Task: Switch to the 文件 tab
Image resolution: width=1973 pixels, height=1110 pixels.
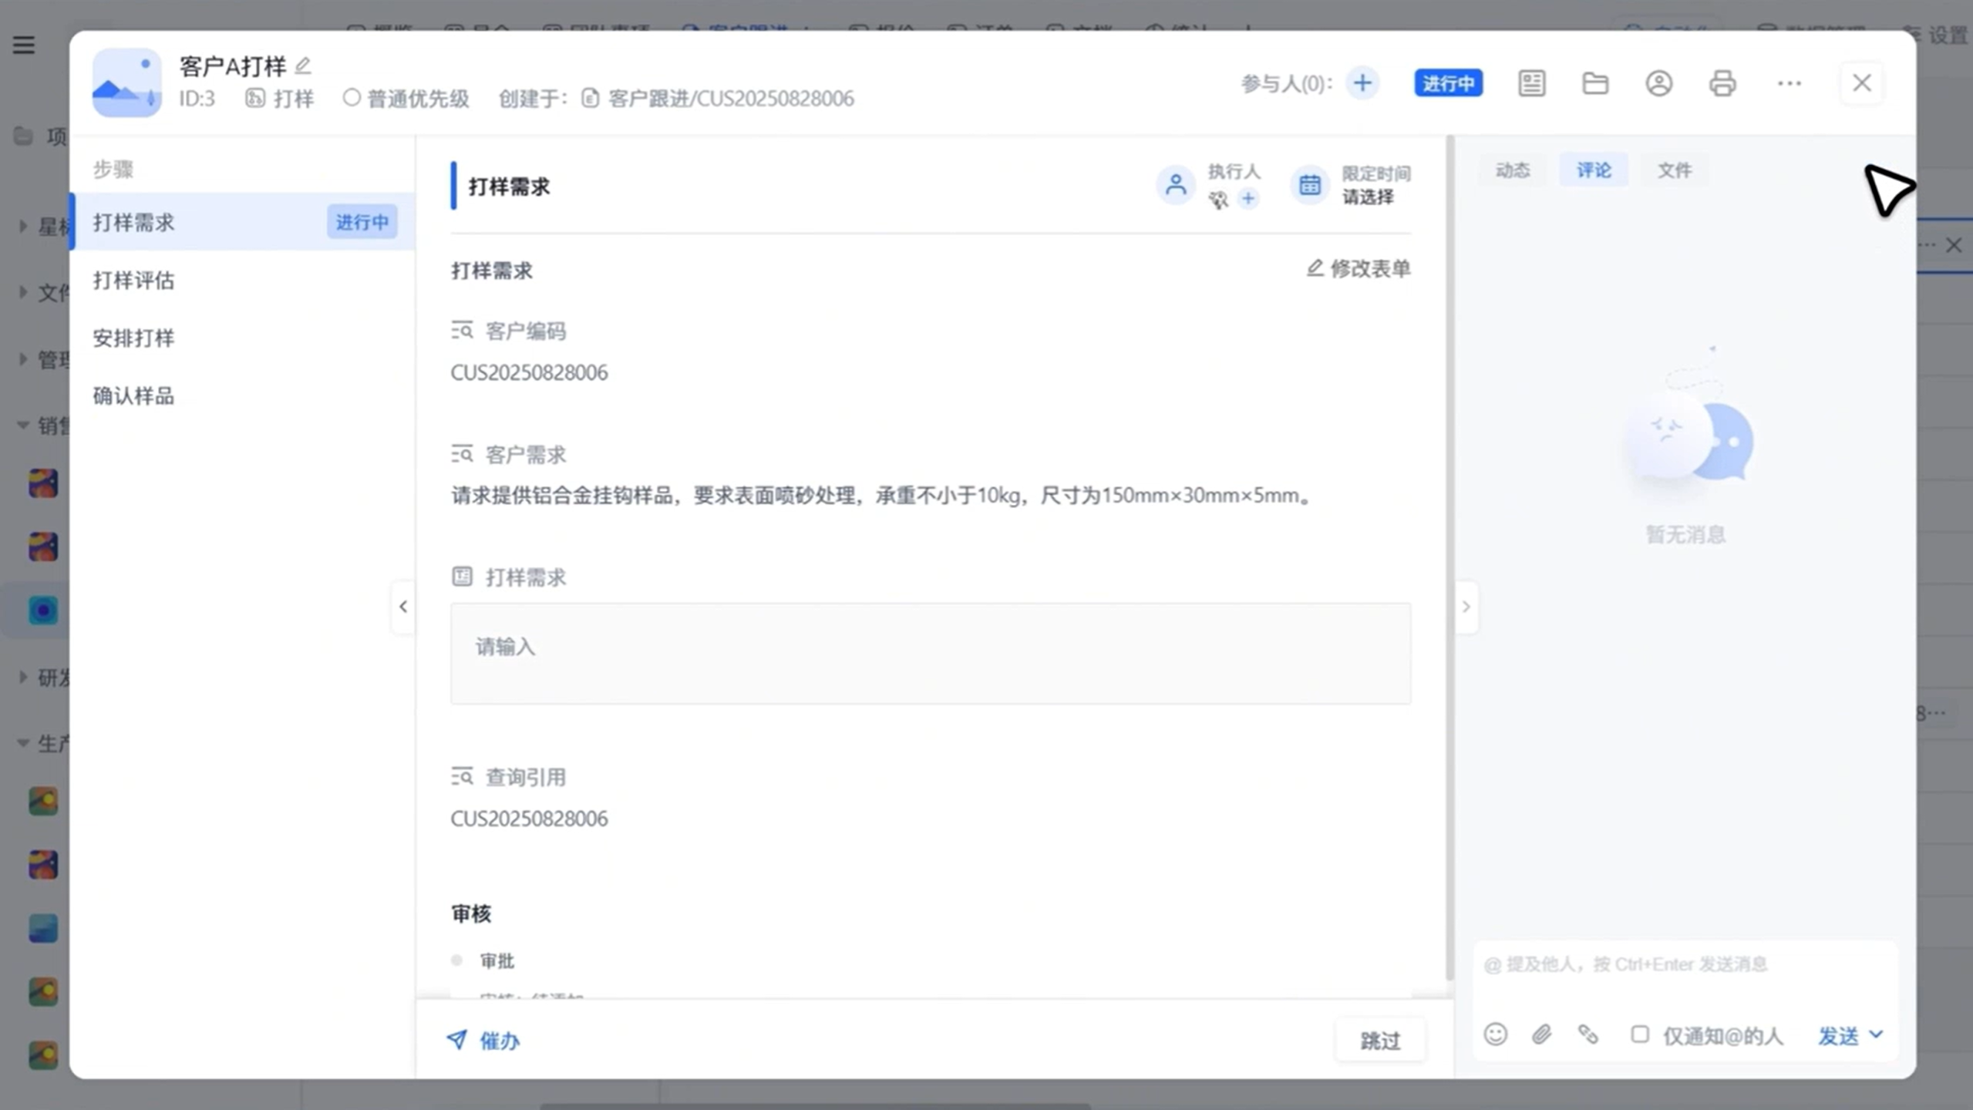Action: tap(1675, 170)
